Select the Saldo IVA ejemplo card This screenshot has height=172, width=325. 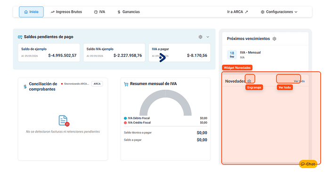coord(114,53)
